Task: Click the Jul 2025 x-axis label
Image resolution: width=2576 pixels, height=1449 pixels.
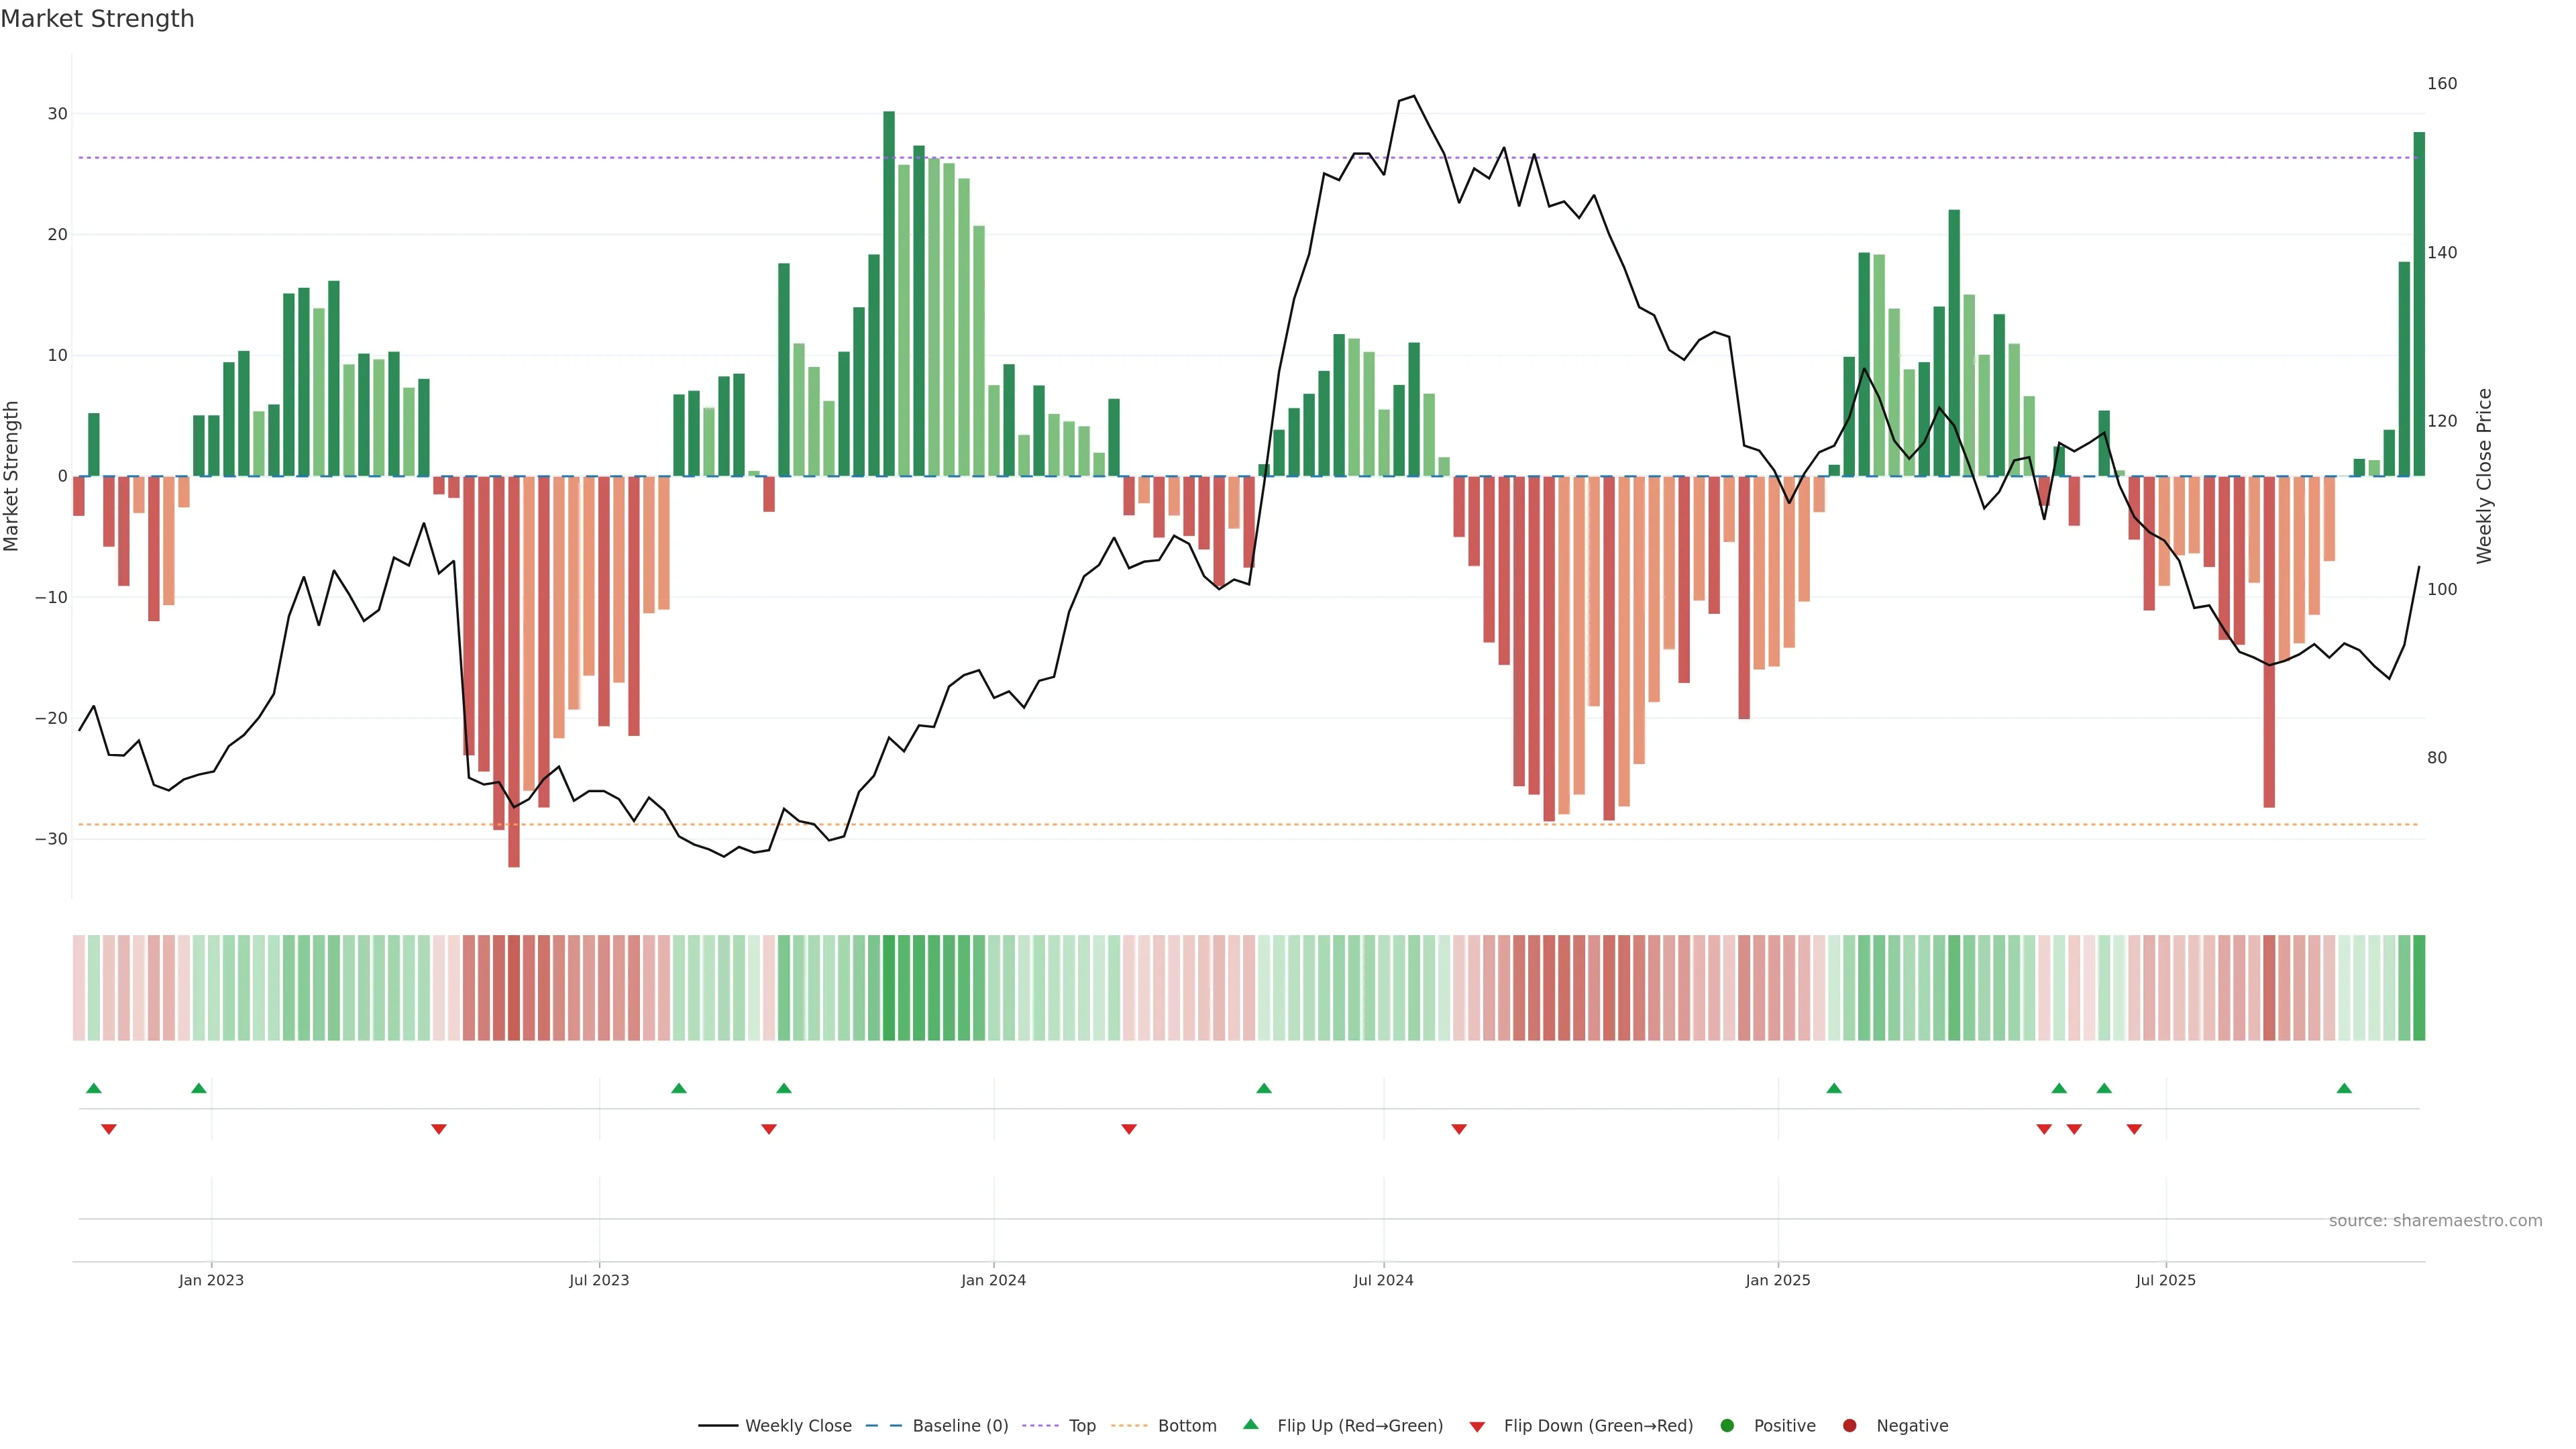Action: (2165, 1280)
